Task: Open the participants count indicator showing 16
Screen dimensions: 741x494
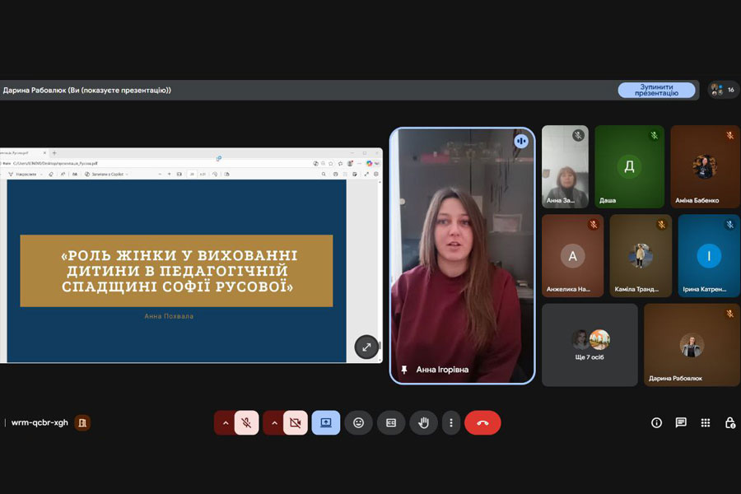Action: coord(723,90)
